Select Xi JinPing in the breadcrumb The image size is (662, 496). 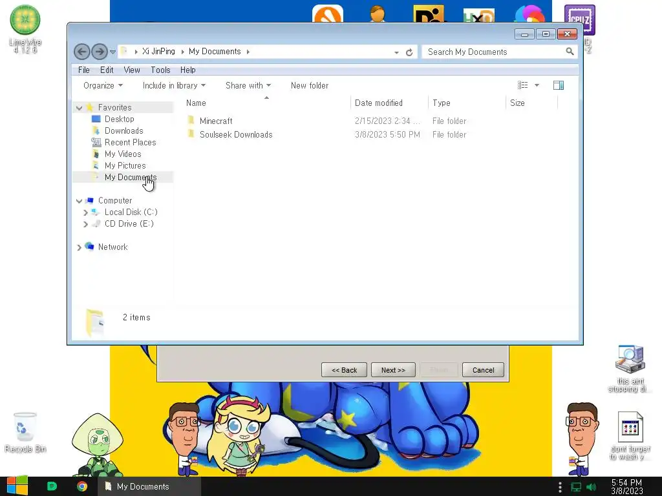158,52
